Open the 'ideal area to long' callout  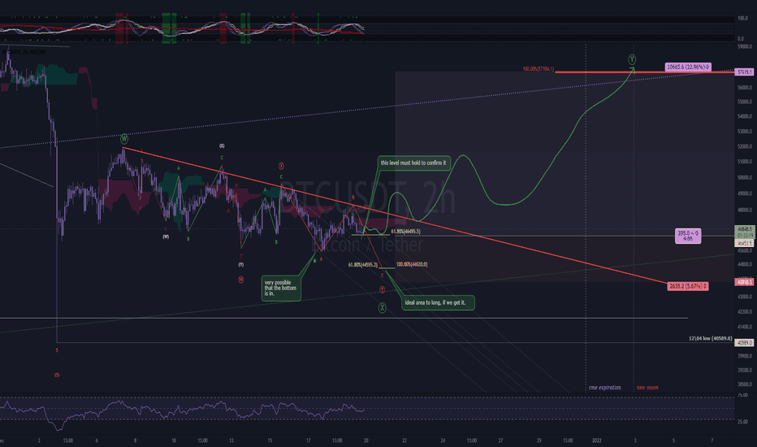click(x=438, y=302)
